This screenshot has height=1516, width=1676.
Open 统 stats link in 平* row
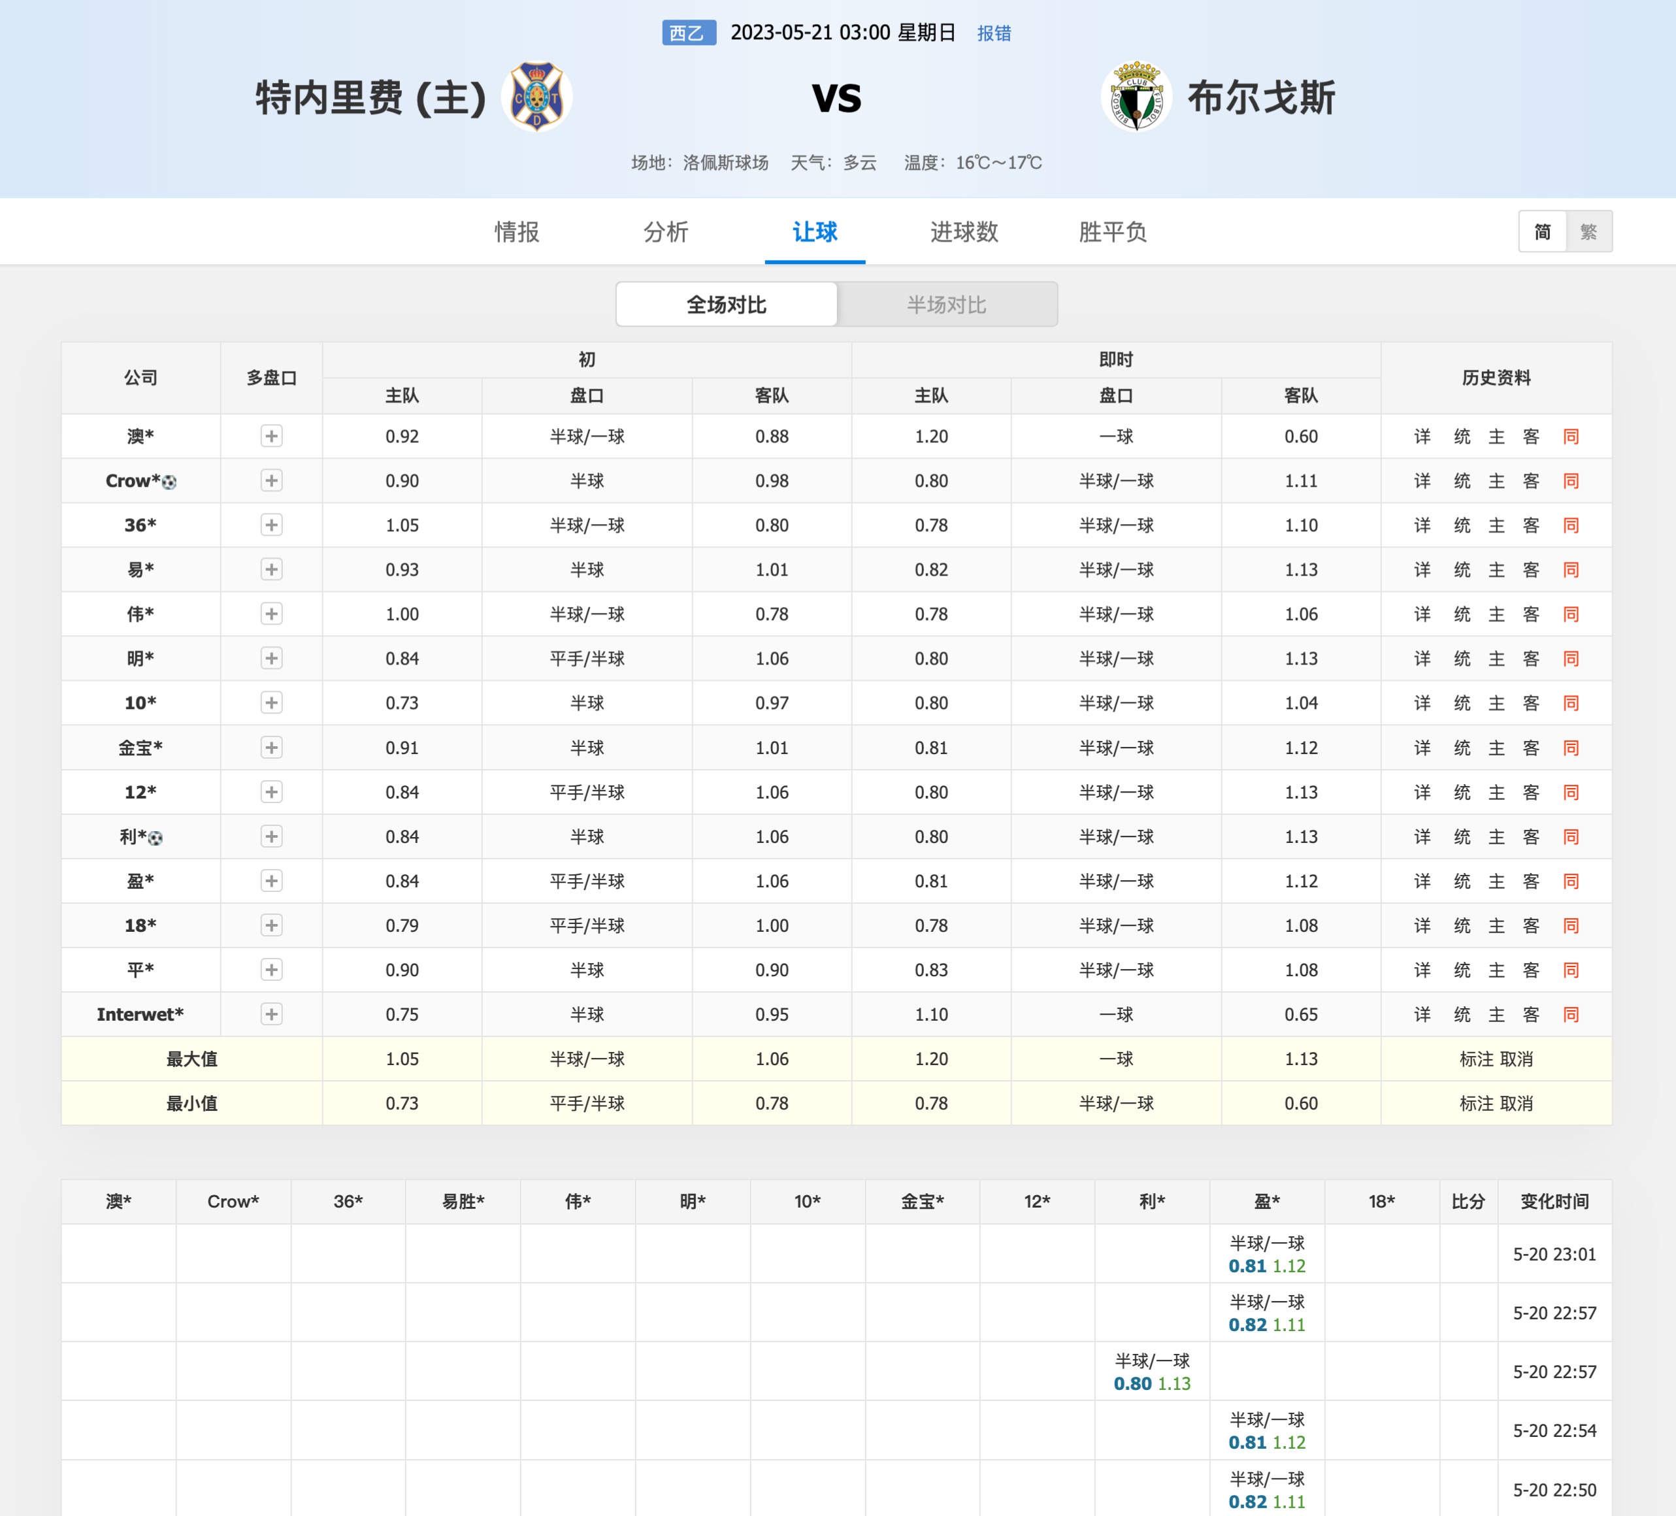coord(1462,970)
